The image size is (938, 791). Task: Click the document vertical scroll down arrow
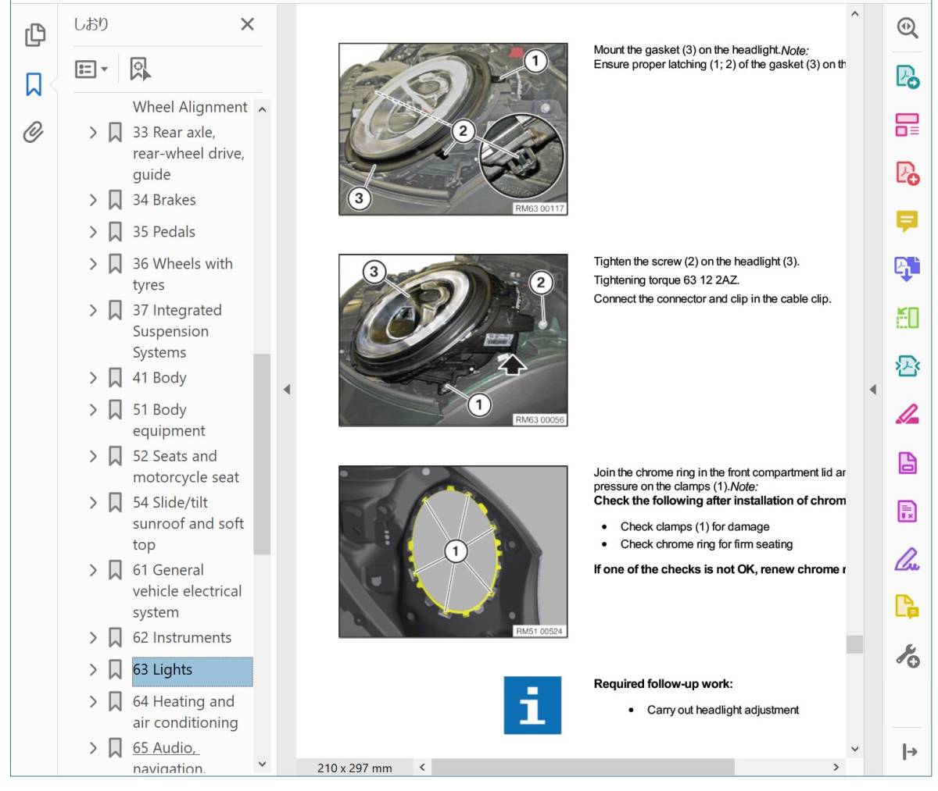(x=854, y=749)
